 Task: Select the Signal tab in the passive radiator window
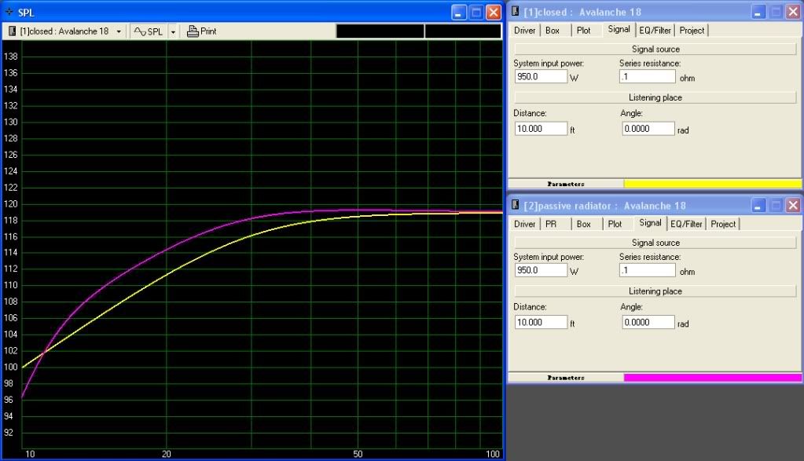650,223
